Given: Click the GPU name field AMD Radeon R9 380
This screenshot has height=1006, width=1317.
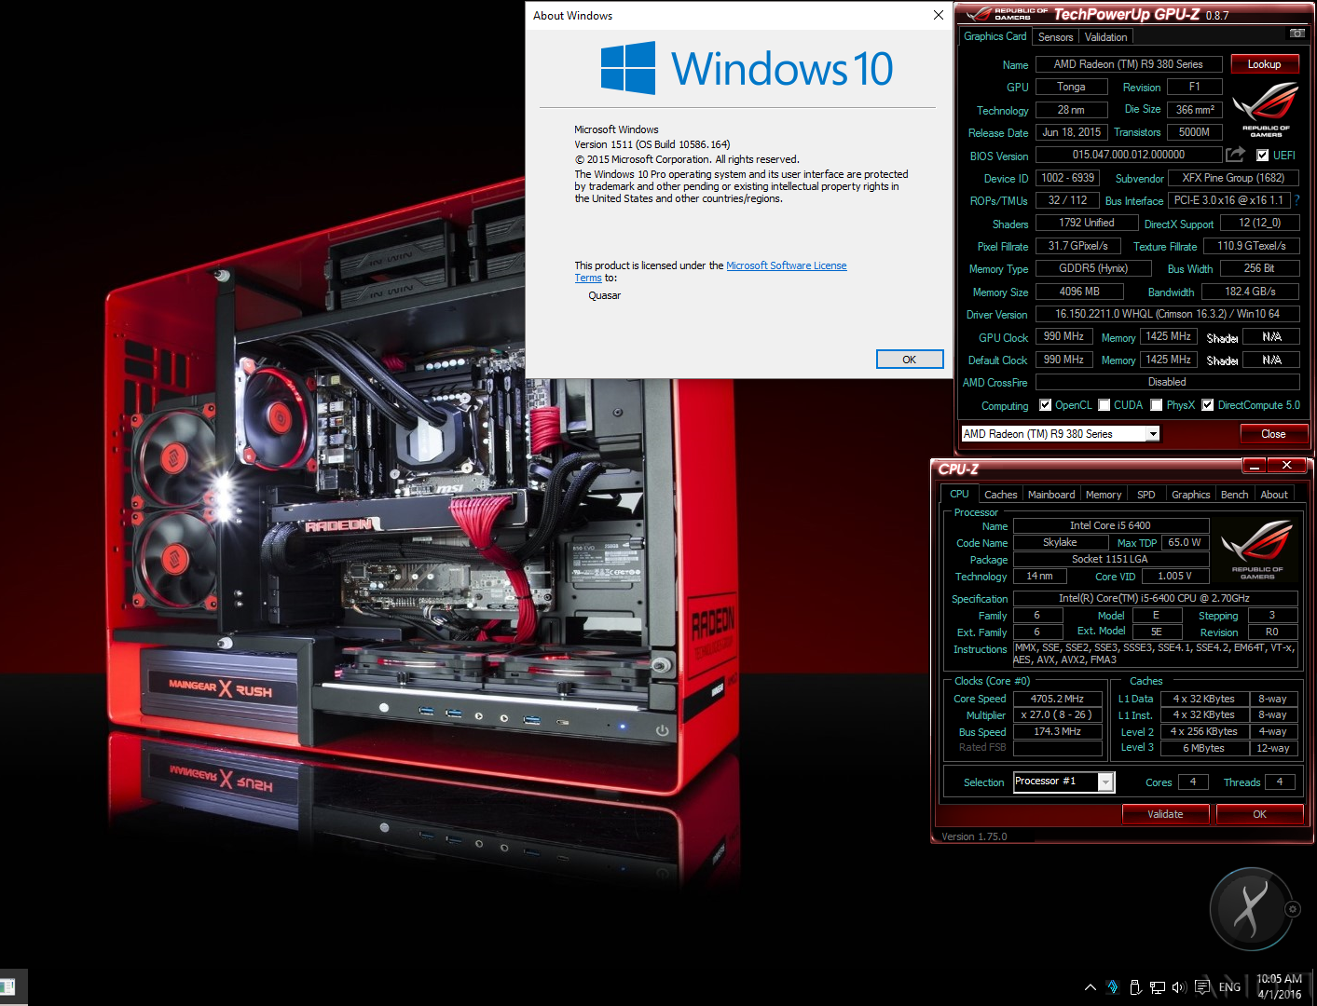Looking at the screenshot, I should point(1128,64).
